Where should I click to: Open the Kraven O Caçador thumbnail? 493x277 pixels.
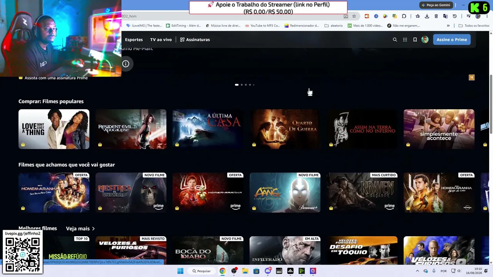[x=362, y=192]
